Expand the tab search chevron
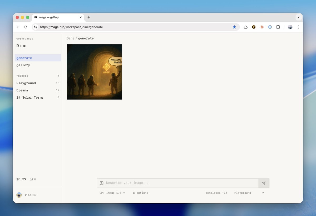Viewport: 316px width, 216px height. tap(298, 17)
